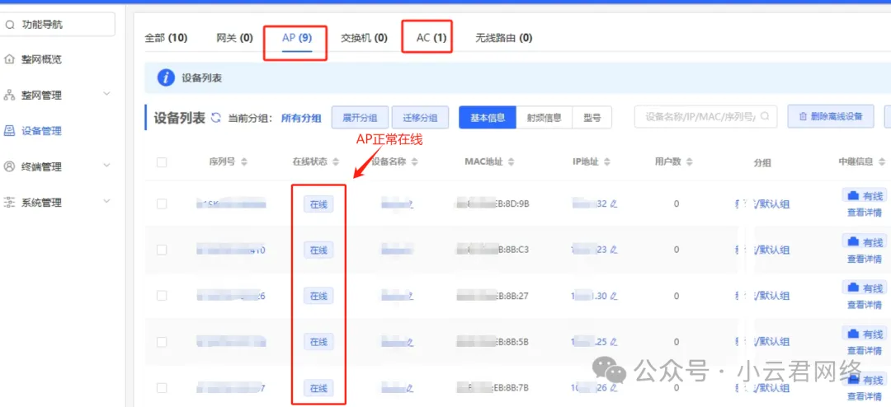
Task: Click the edit pencil icon next to IP ending 23
Action: coord(614,250)
